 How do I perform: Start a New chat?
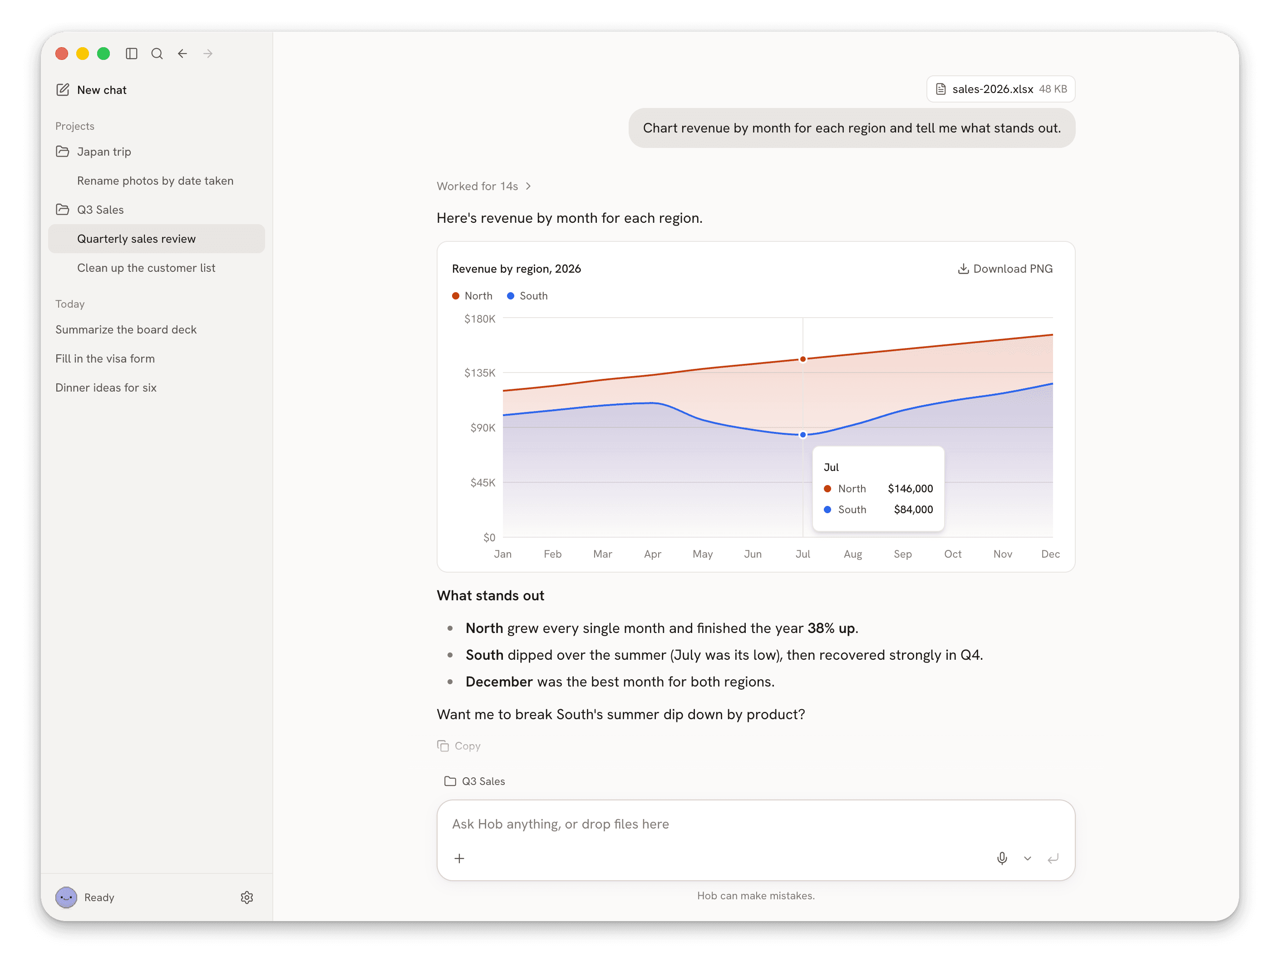click(x=91, y=90)
